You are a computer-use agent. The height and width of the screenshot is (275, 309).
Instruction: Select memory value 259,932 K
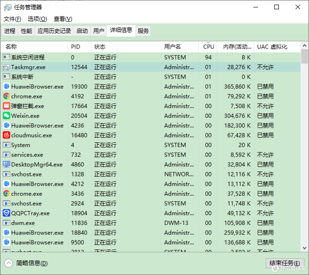click(x=237, y=233)
